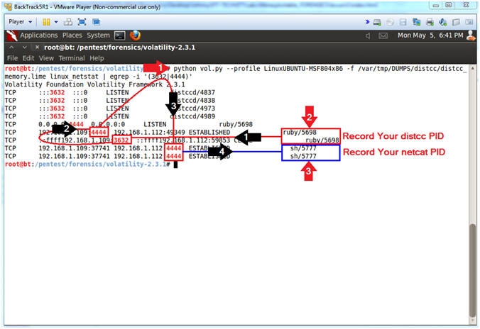Viewport: 480px width, 329px height.
Task: Enter full screen mode icon
Action: 82,22
